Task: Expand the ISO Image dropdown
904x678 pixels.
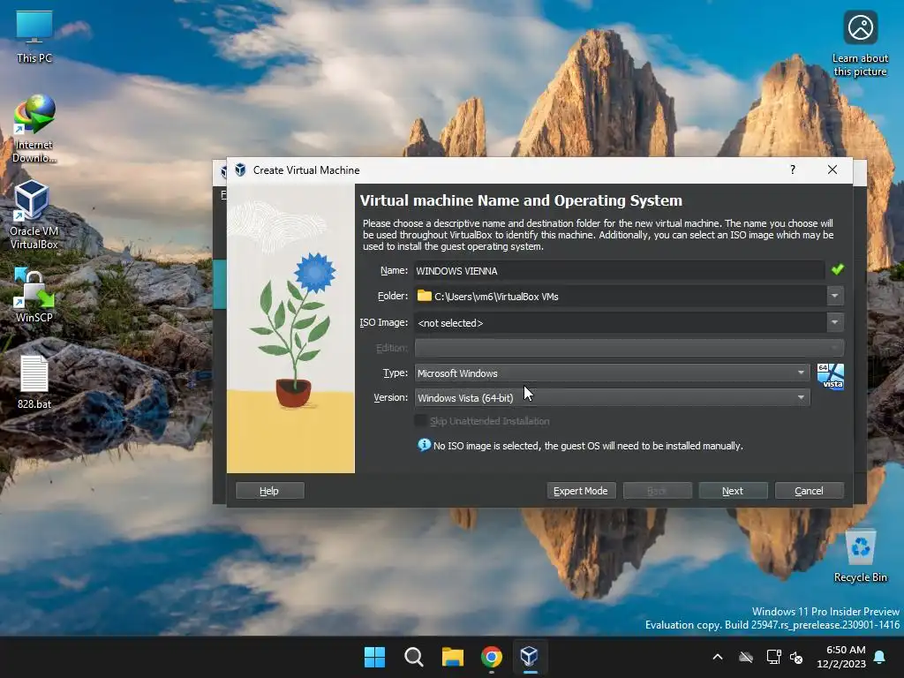Action: pyautogui.click(x=834, y=322)
